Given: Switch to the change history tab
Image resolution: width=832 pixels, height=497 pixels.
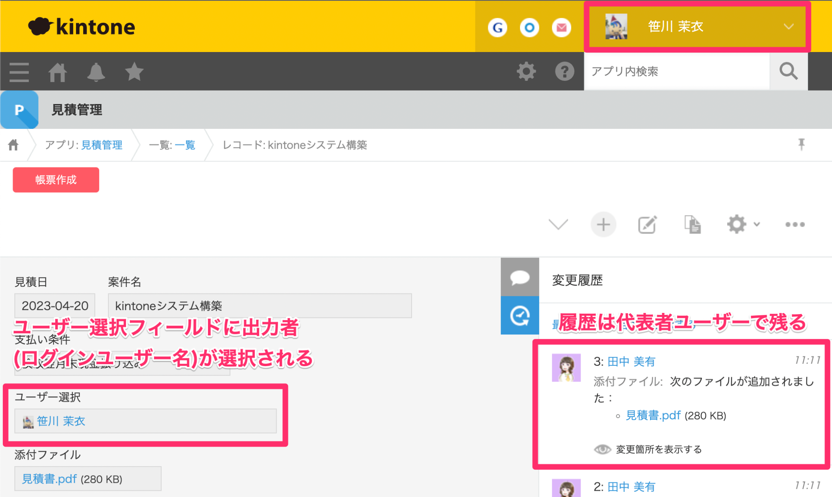Looking at the screenshot, I should pyautogui.click(x=520, y=315).
